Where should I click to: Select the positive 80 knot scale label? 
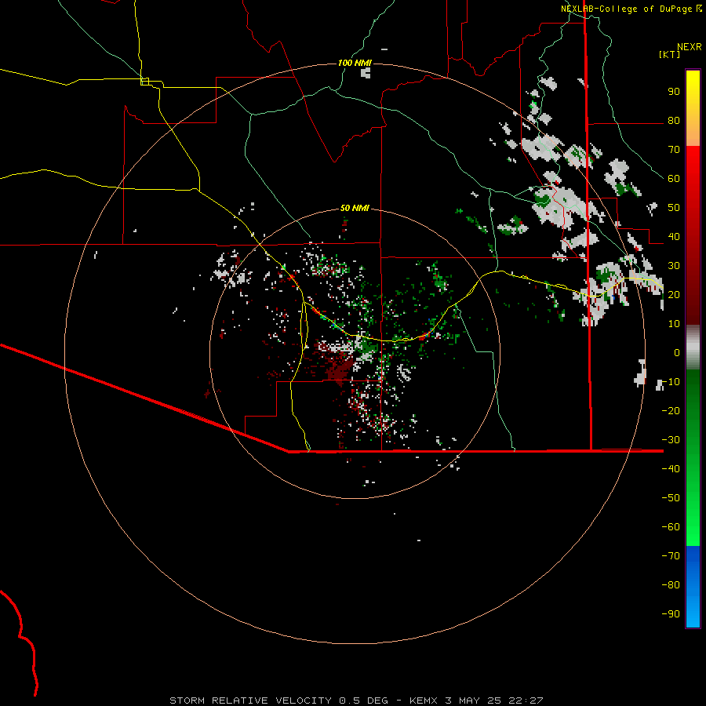[674, 120]
